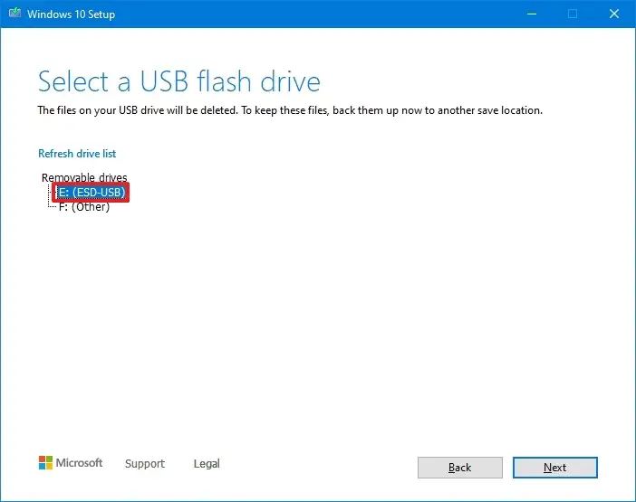The width and height of the screenshot is (636, 502).
Task: Go Back to the previous page
Action: point(460,468)
